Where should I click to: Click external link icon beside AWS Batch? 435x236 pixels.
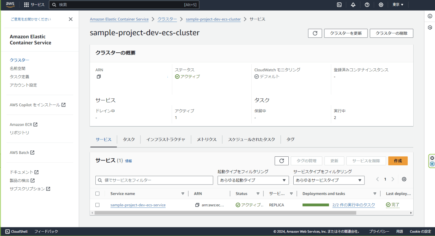click(x=32, y=152)
